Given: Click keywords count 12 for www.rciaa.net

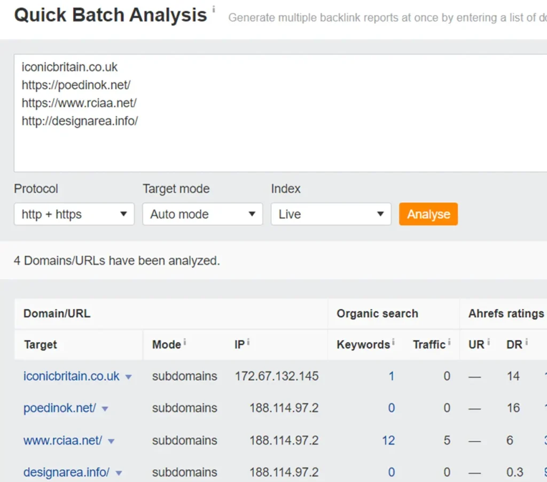Looking at the screenshot, I should coord(388,440).
